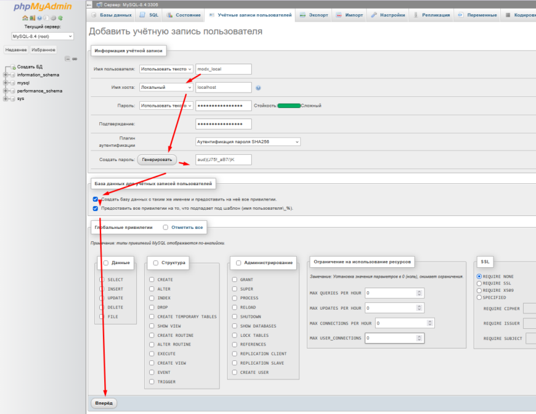This screenshot has width=536, height=414.
Task: Click the Недавнее button
Action: (16, 49)
